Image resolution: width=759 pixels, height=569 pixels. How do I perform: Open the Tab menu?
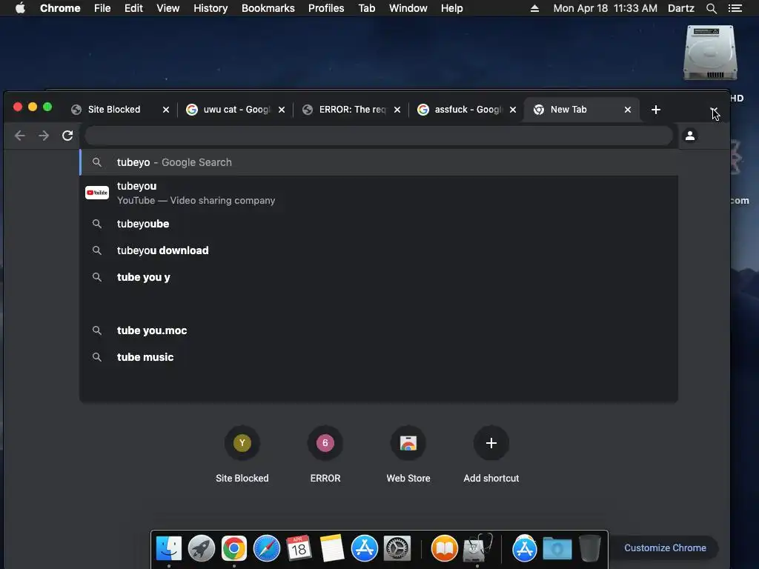[367, 8]
